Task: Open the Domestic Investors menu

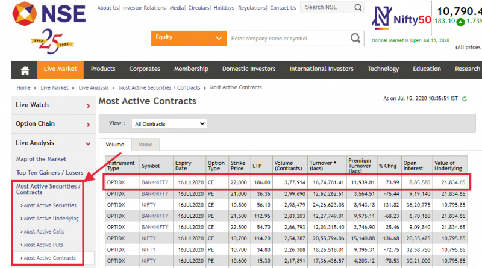Action: (249, 69)
